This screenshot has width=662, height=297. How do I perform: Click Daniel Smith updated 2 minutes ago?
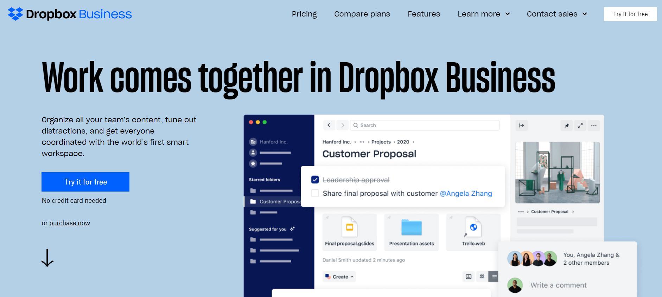(x=364, y=260)
